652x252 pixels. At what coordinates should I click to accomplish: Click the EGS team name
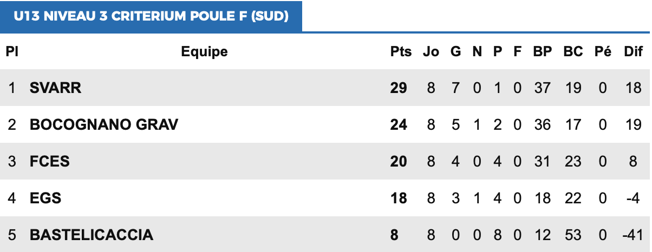click(x=45, y=198)
